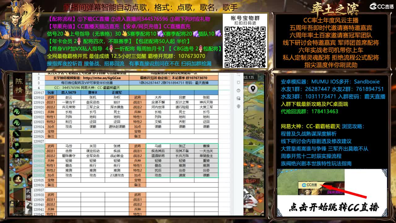Image resolution: width=396 pixels, height=223 pixels.
Task: Select cell 张绣
Action: point(117,146)
